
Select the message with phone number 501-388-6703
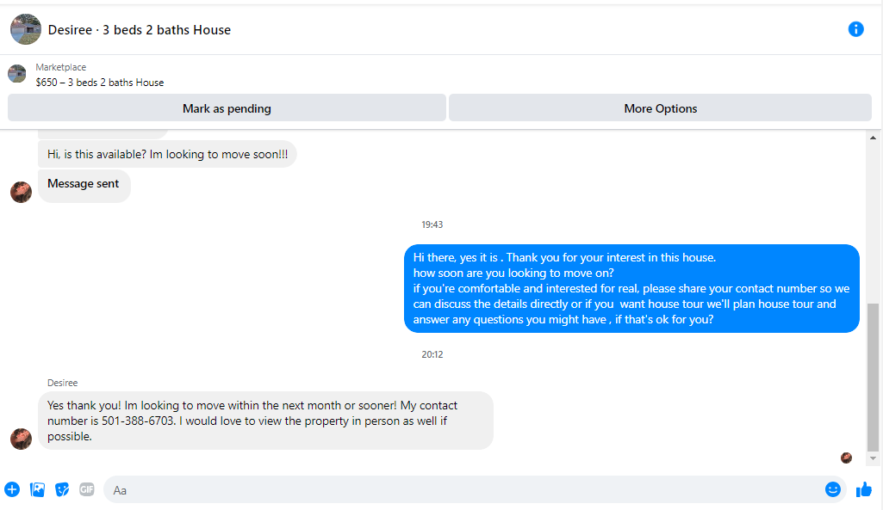(266, 421)
